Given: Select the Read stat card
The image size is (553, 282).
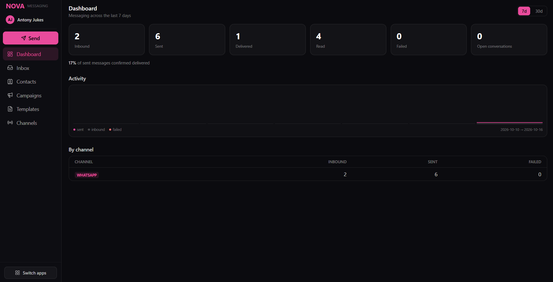Looking at the screenshot, I should pos(348,40).
